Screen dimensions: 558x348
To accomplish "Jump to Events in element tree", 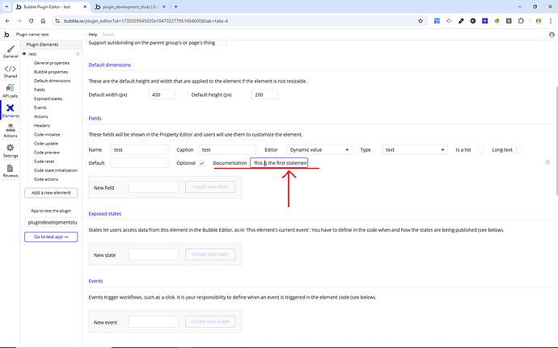I will tap(40, 107).
